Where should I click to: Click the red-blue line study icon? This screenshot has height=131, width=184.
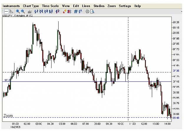[x=57, y=11]
